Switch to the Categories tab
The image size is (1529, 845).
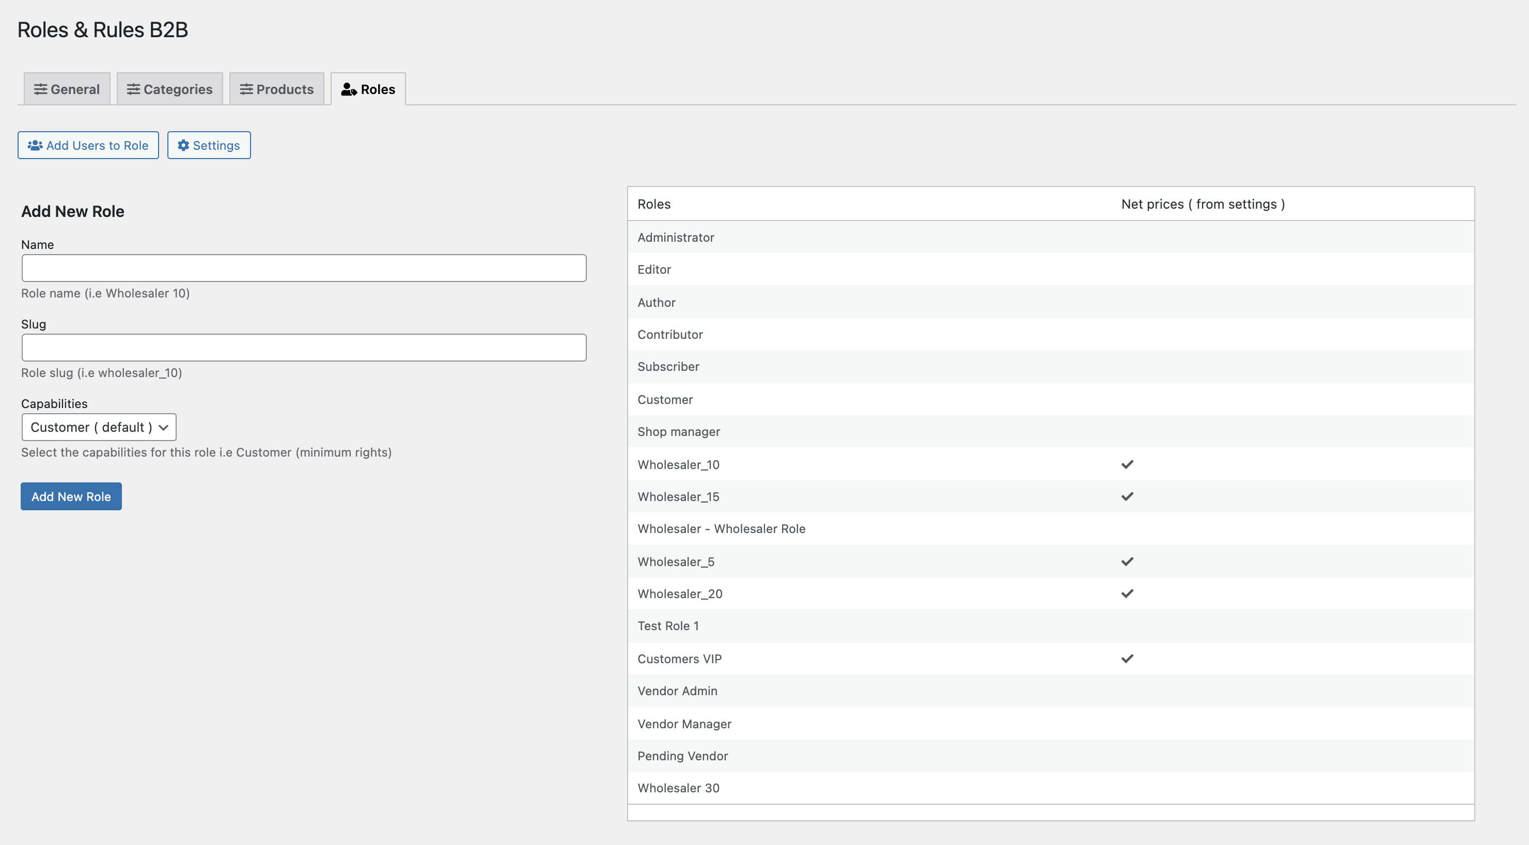170,89
